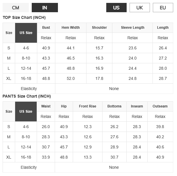
Task: Select the Waist column header
Action: tap(46, 106)
